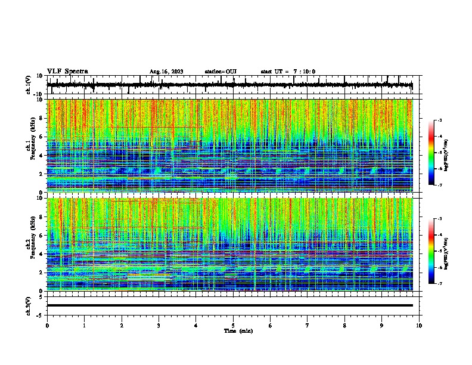Click the time axis tick label "2"
The height and width of the screenshot is (365, 472).
[x=122, y=326]
